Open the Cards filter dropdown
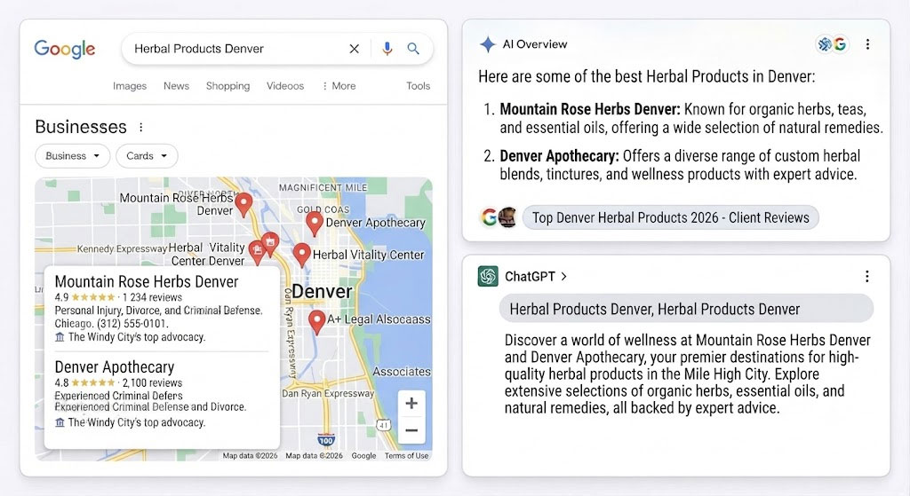 coord(147,156)
